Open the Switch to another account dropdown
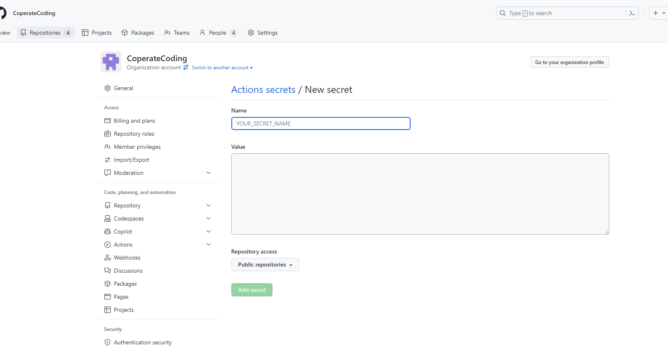Screen dimensions: 668x346 (x=222, y=68)
